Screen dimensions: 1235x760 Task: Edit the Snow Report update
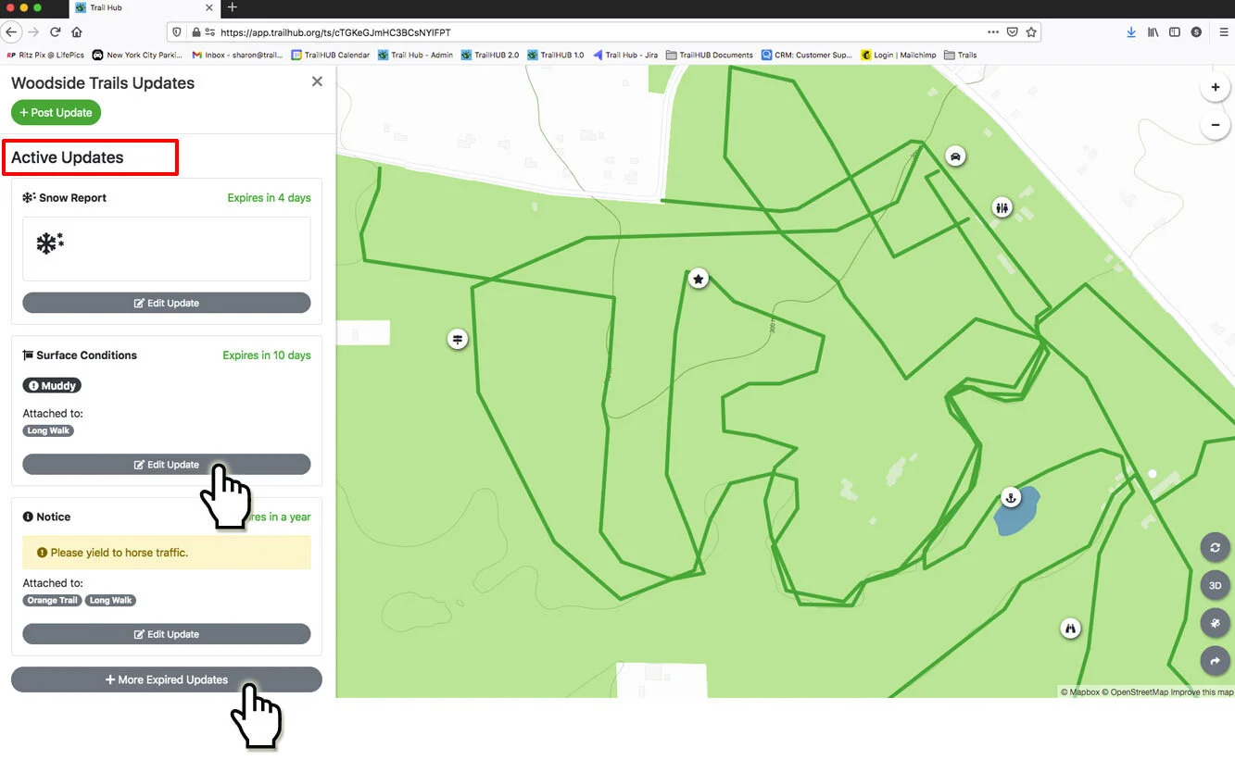pos(167,303)
